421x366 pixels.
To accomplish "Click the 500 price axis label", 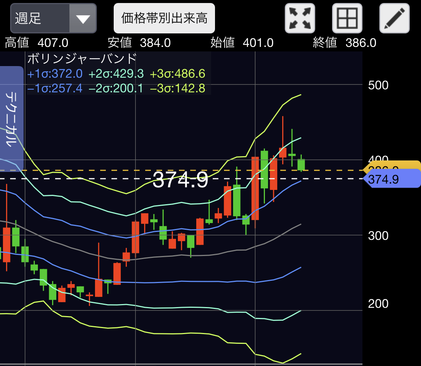I will [378, 85].
